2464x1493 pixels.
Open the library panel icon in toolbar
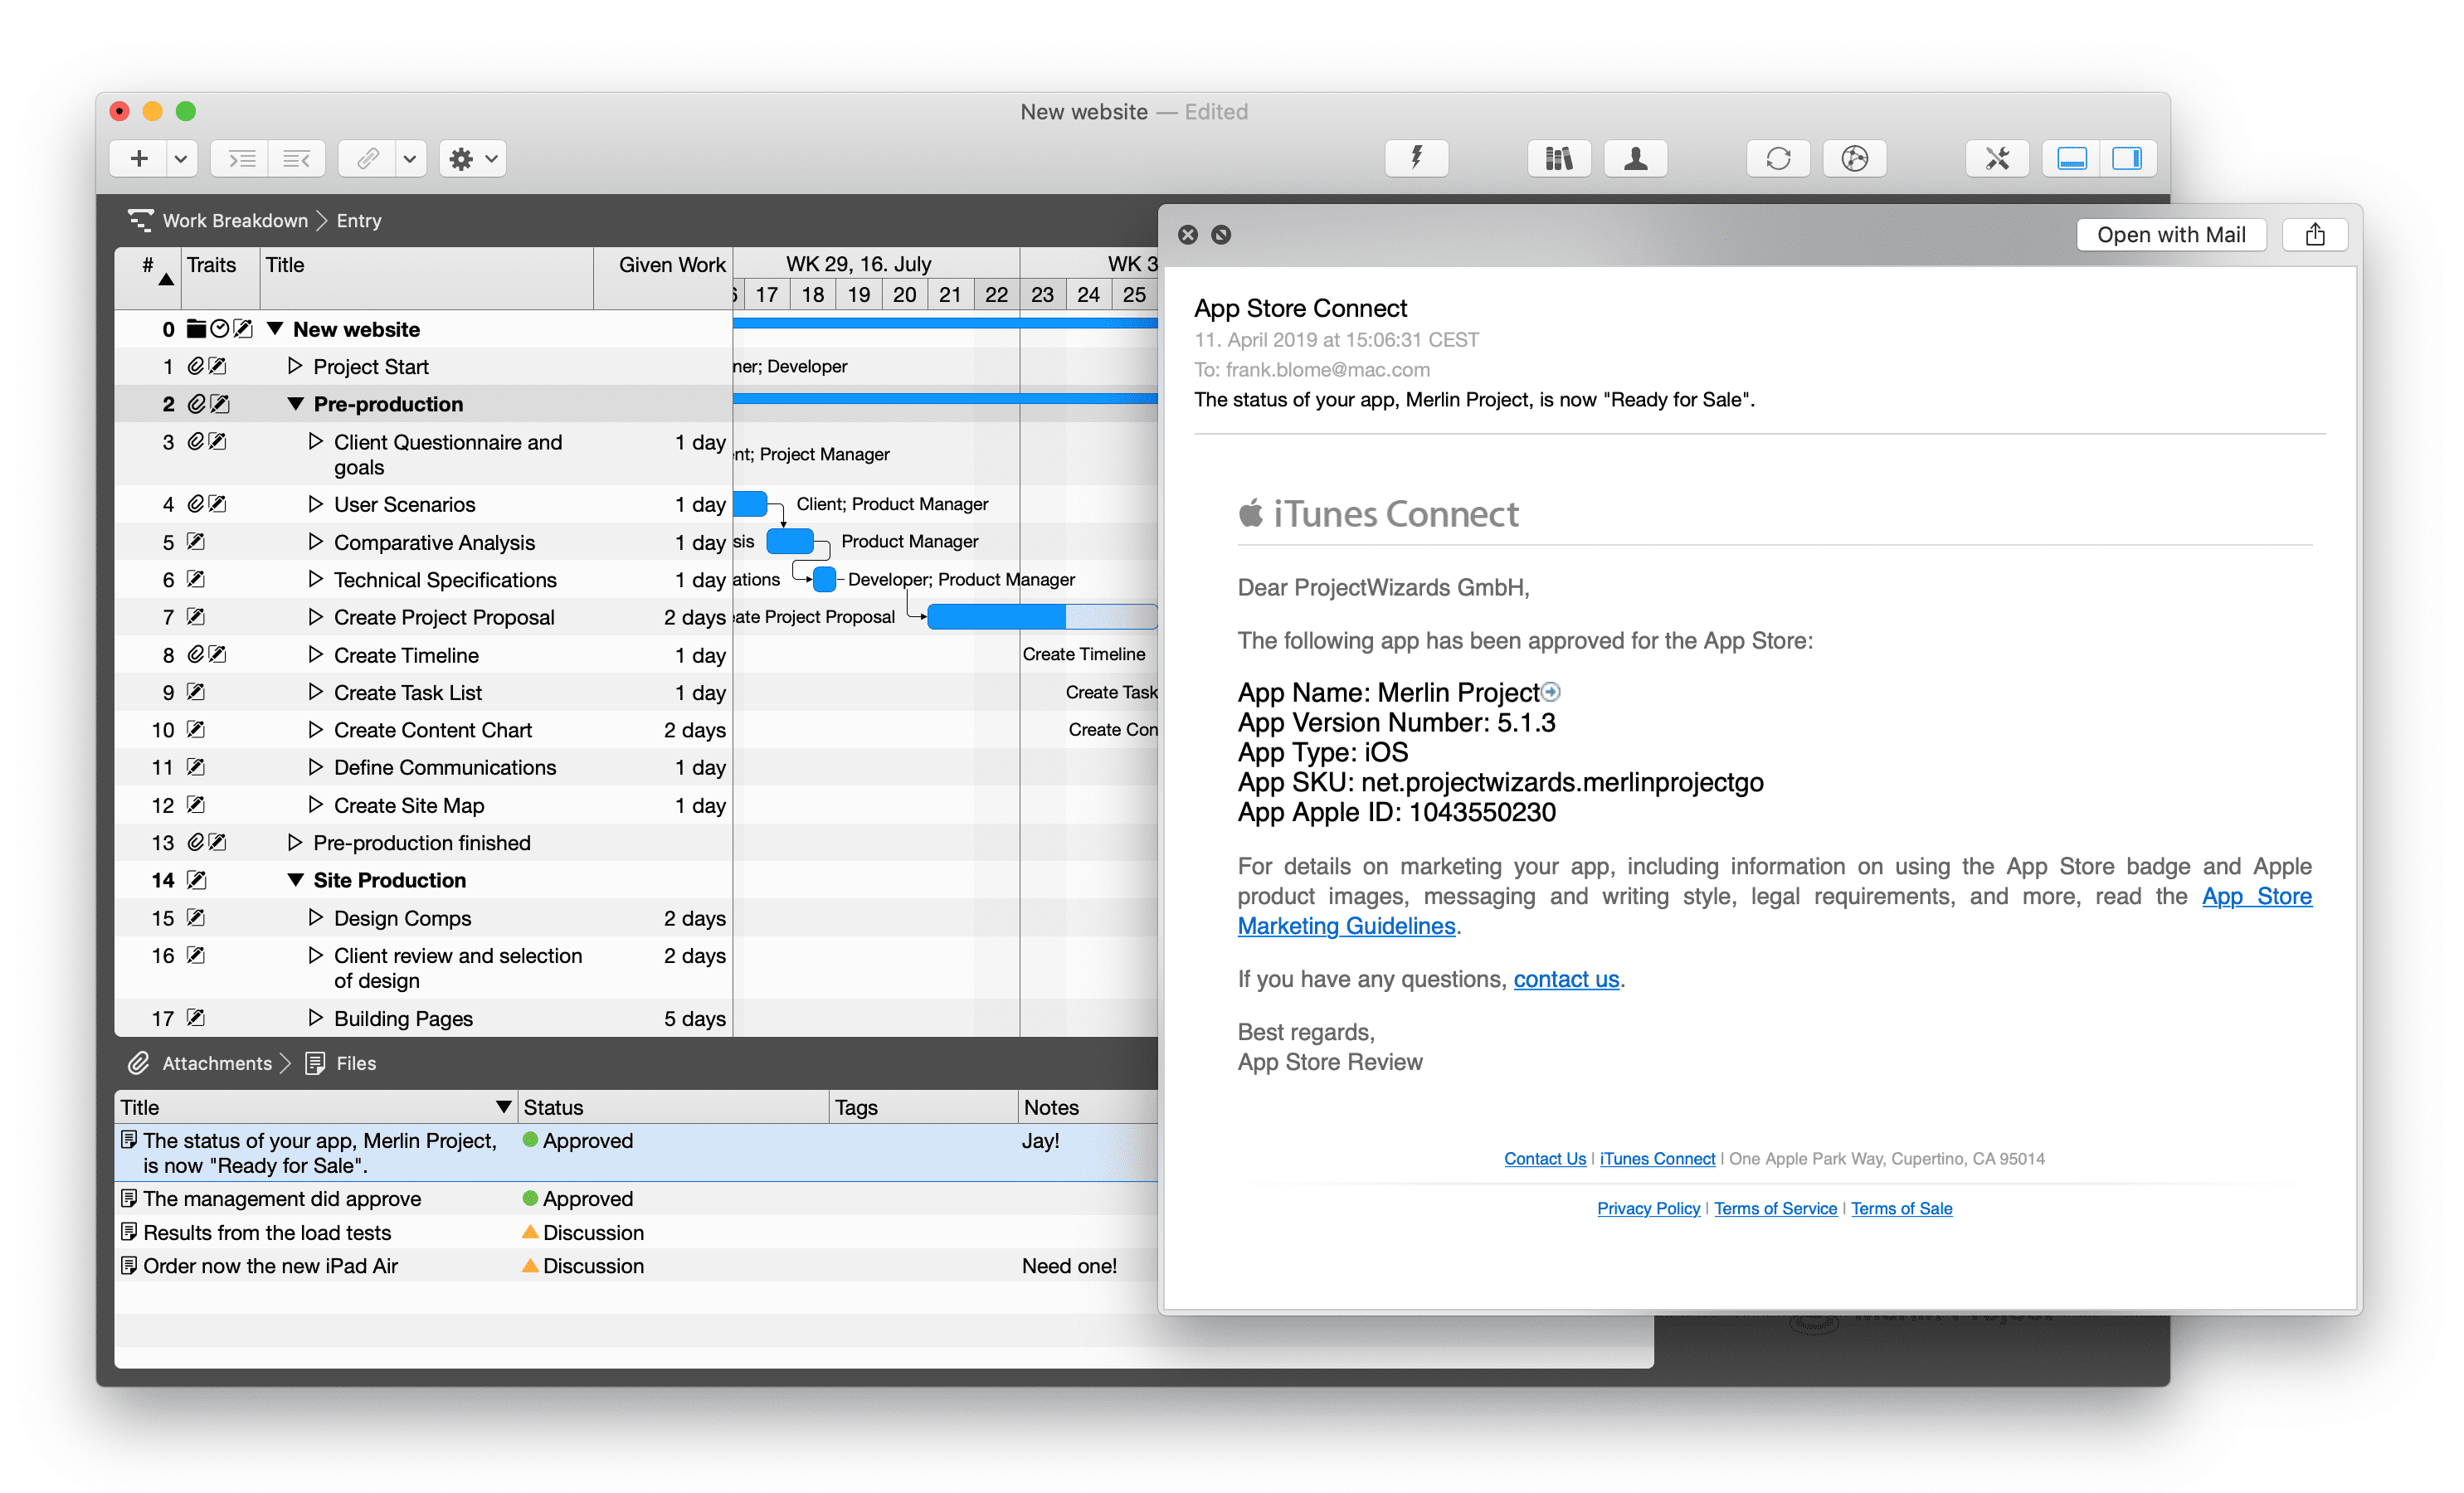(1559, 158)
